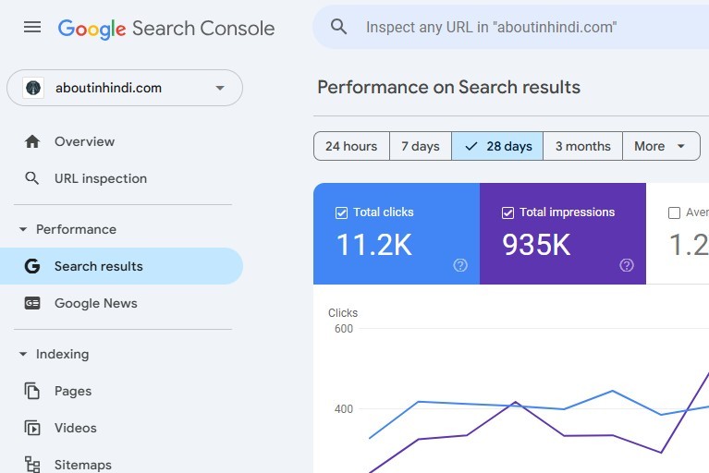This screenshot has width=709, height=473.
Task: Toggle the Total clicks checkbox
Action: [341, 212]
